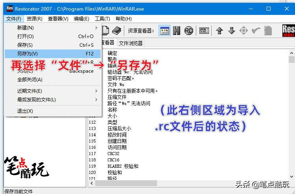Expand the 新建(N) submenu arrow

96,28
